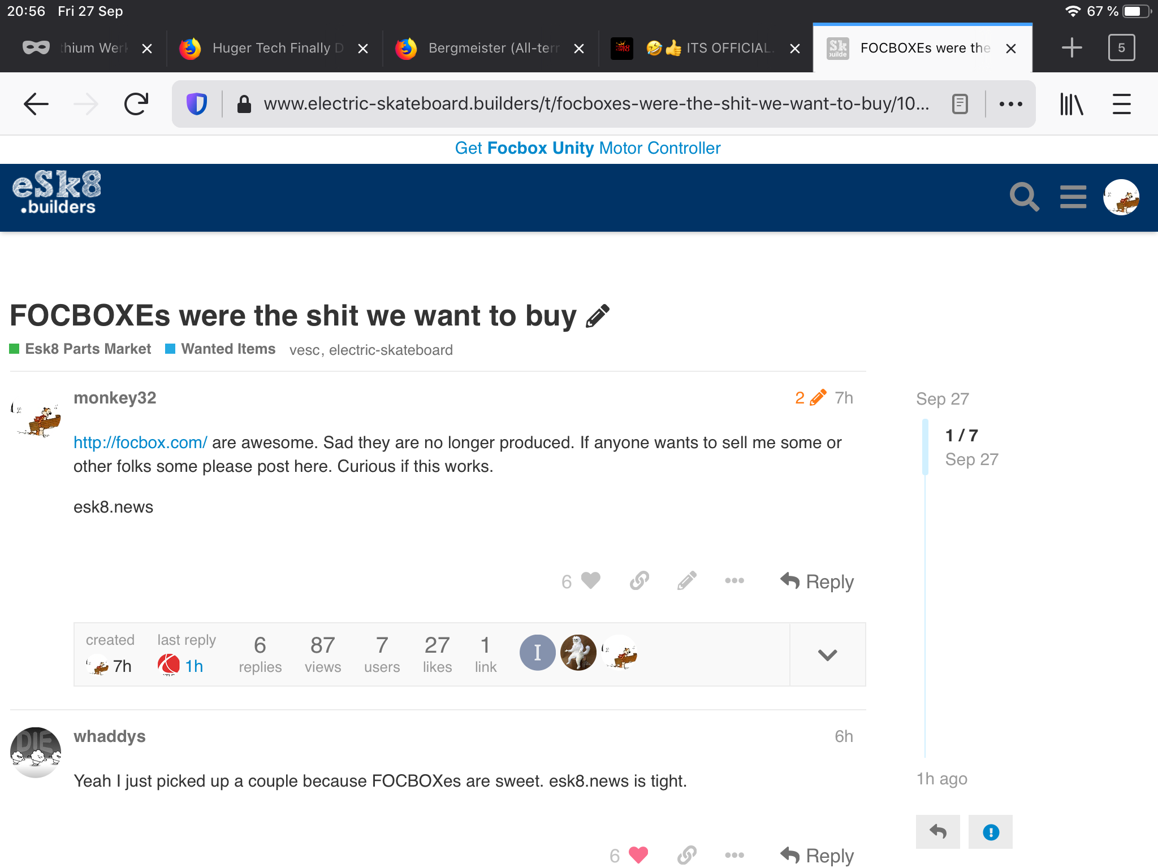The width and height of the screenshot is (1158, 868).
Task: Reply to monkey32's post
Action: 817,581
